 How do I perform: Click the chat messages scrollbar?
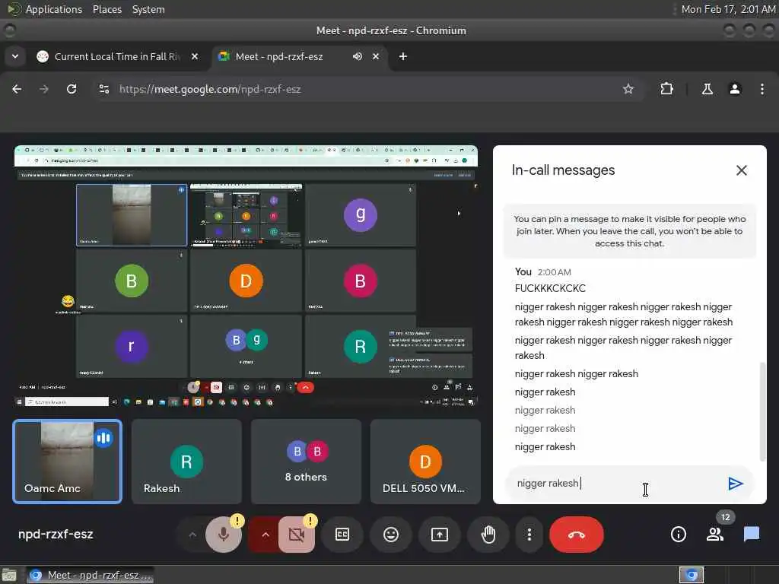click(762, 411)
